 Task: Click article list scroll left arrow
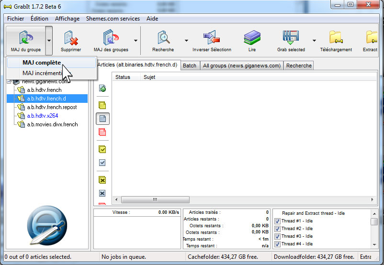click(x=116, y=199)
